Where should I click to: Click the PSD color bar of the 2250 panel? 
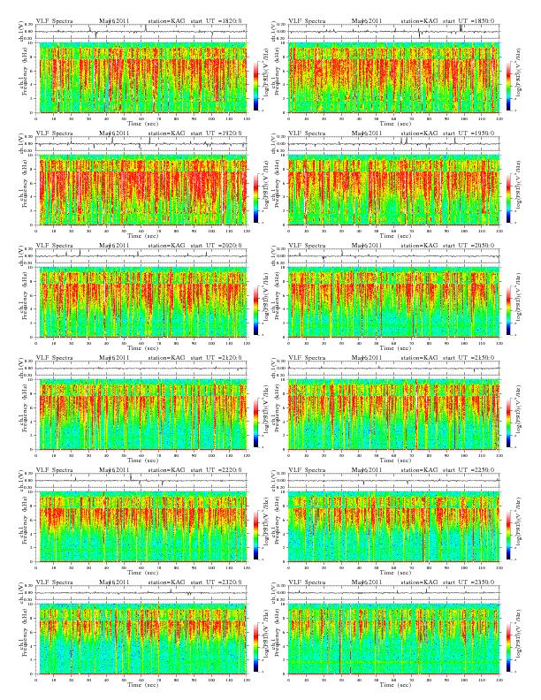[508, 535]
